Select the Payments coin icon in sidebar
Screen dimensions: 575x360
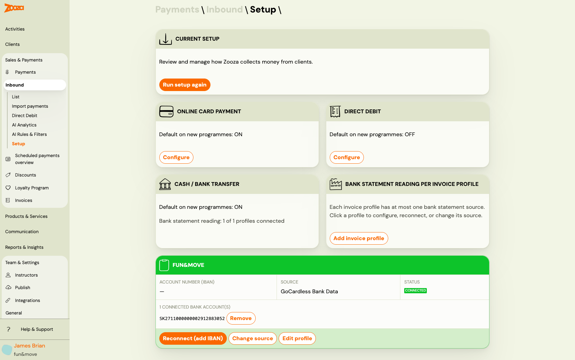click(x=7, y=72)
